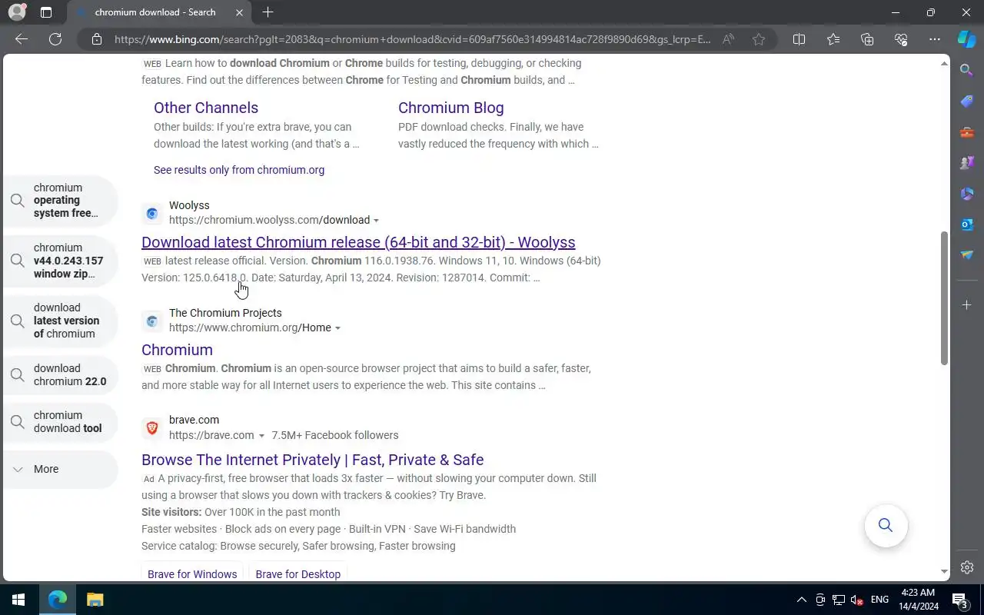
Task: Click Woolyss site favicon
Action: (152, 214)
